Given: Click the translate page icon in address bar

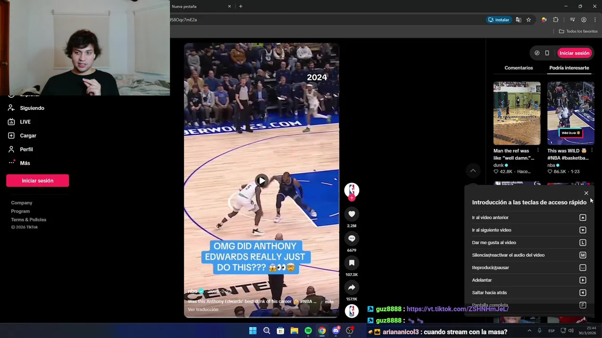Looking at the screenshot, I should (518, 20).
